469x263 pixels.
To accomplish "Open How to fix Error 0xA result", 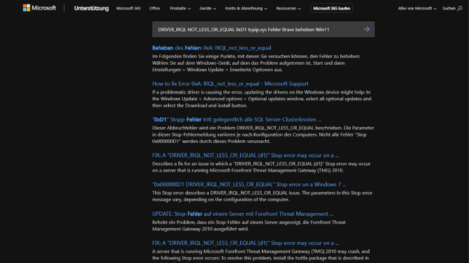I will [x=229, y=84].
